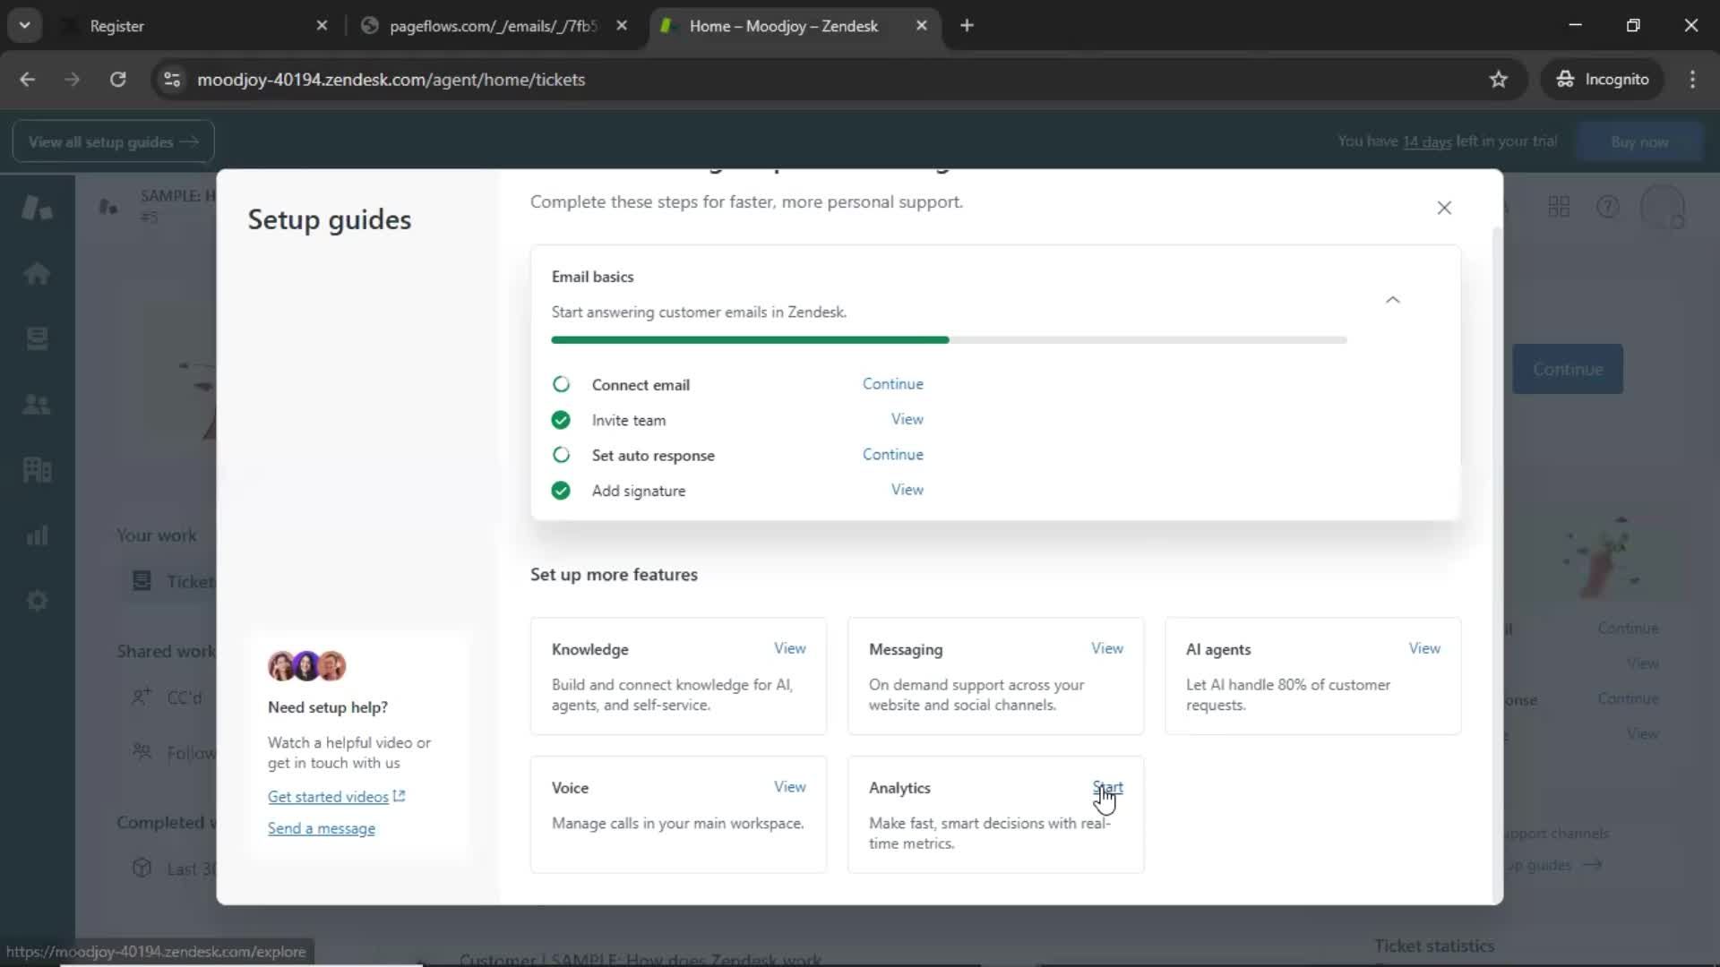
Task: Open the Get started videos link
Action: [x=336, y=797]
